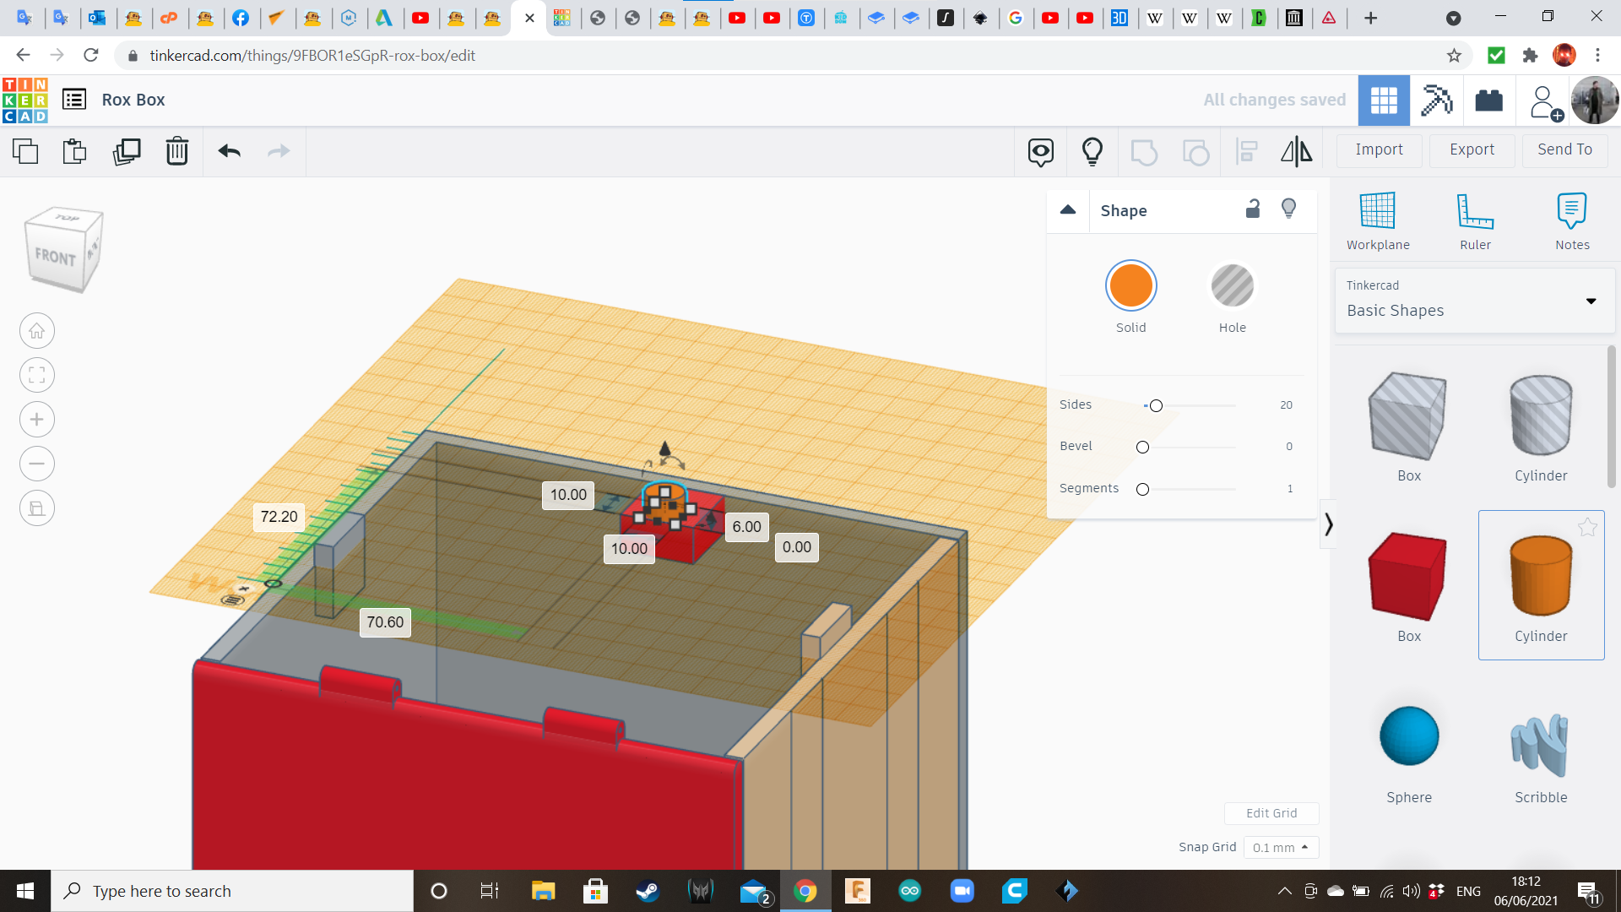The width and height of the screenshot is (1621, 912).
Task: Switch to the Bricks view
Action: pyautogui.click(x=1488, y=100)
